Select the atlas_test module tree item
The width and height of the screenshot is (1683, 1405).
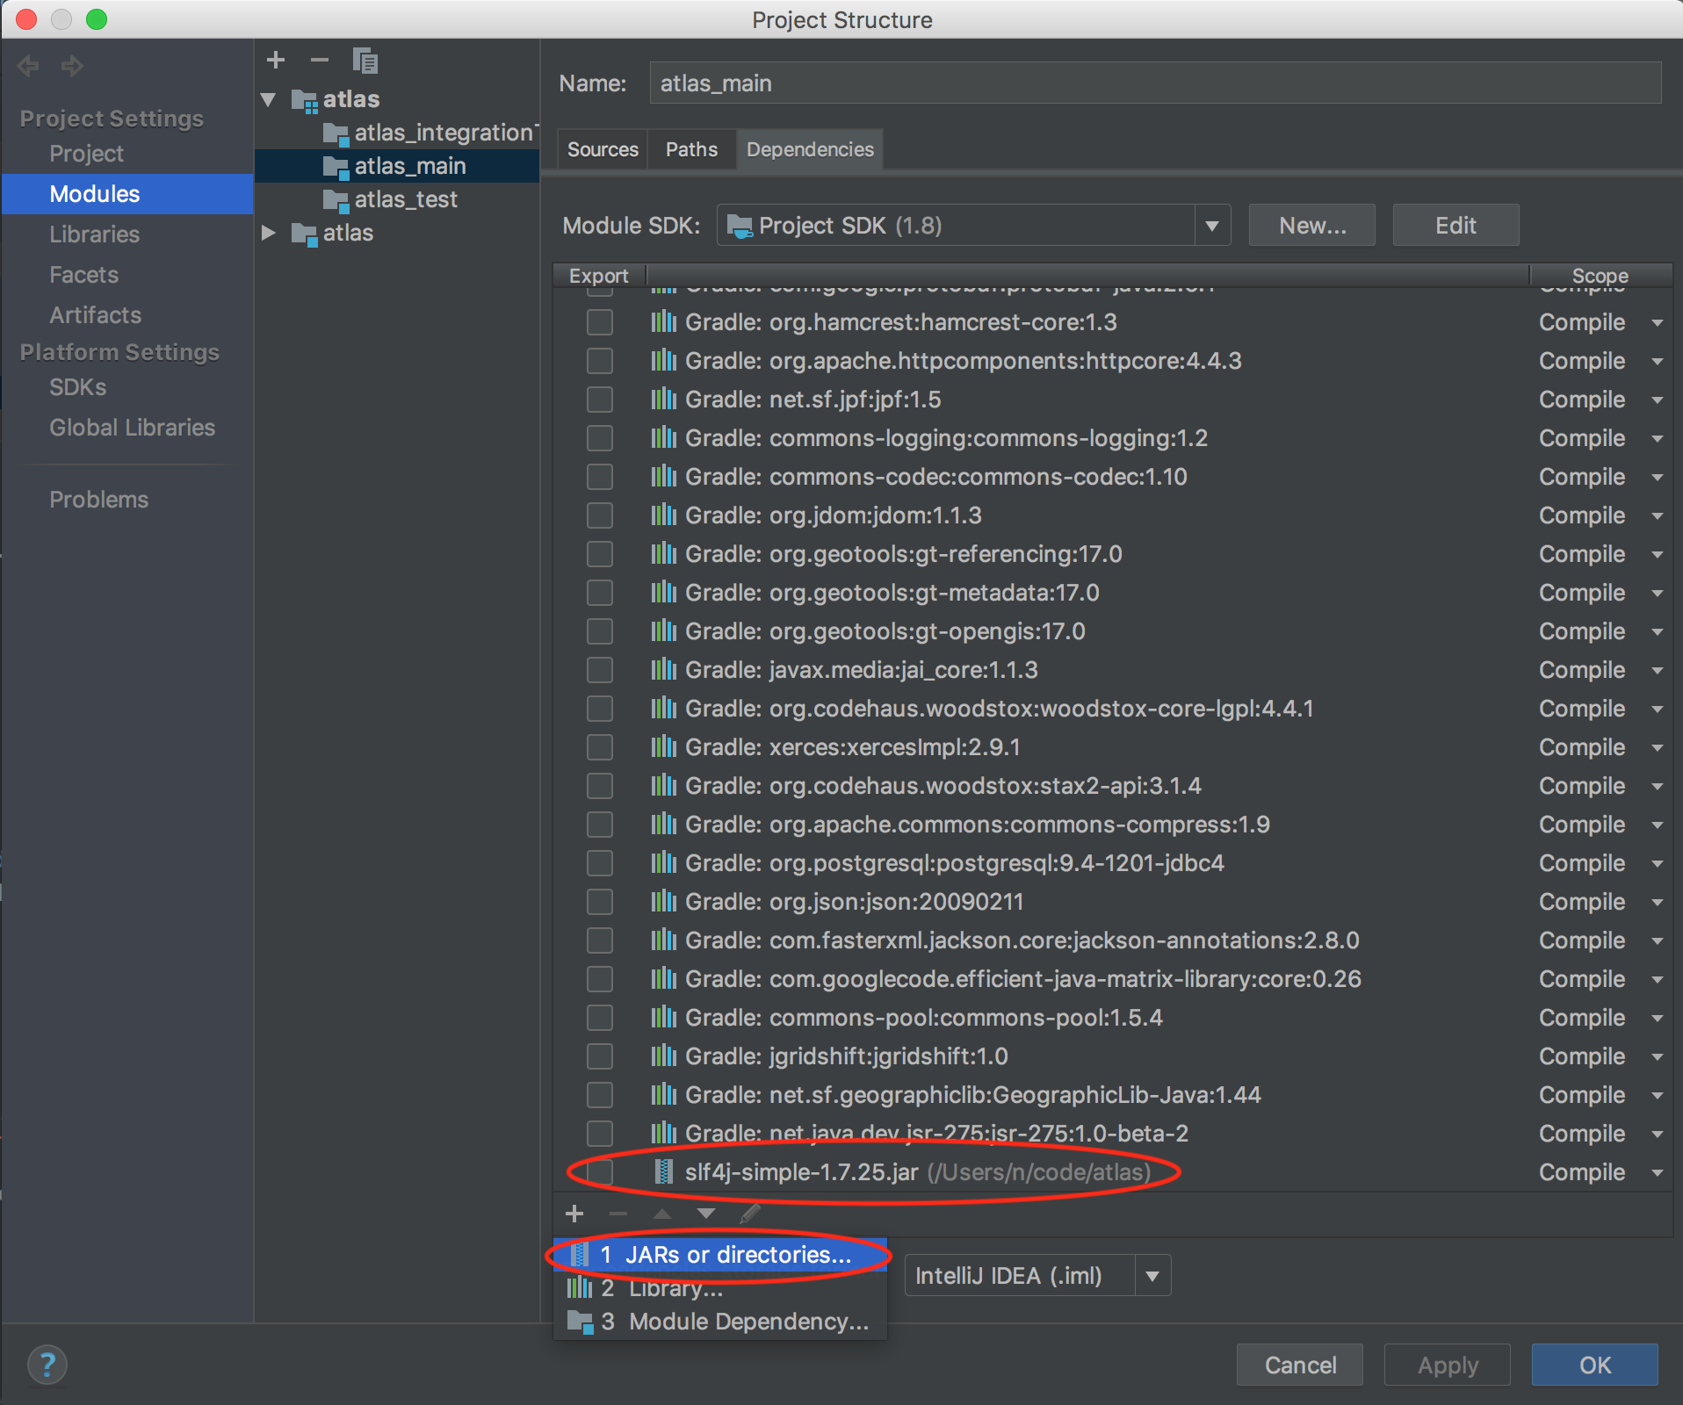point(406,200)
